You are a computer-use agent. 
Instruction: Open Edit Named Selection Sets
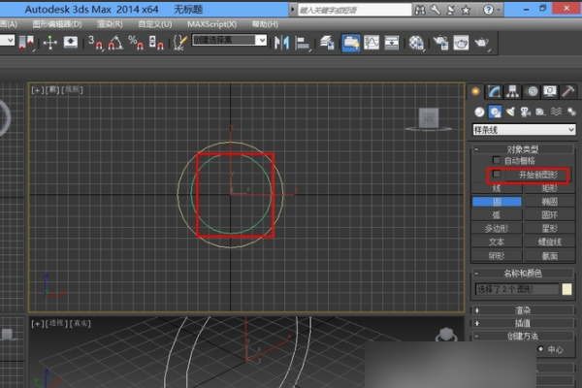click(180, 43)
